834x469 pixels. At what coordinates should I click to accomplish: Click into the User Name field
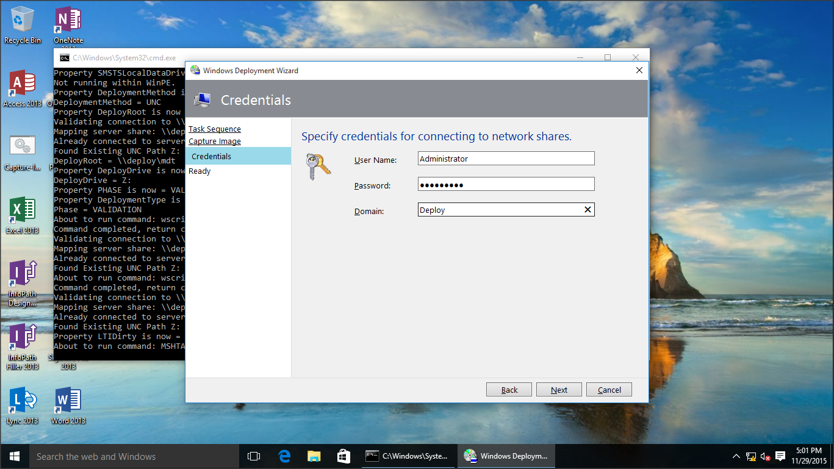506,159
